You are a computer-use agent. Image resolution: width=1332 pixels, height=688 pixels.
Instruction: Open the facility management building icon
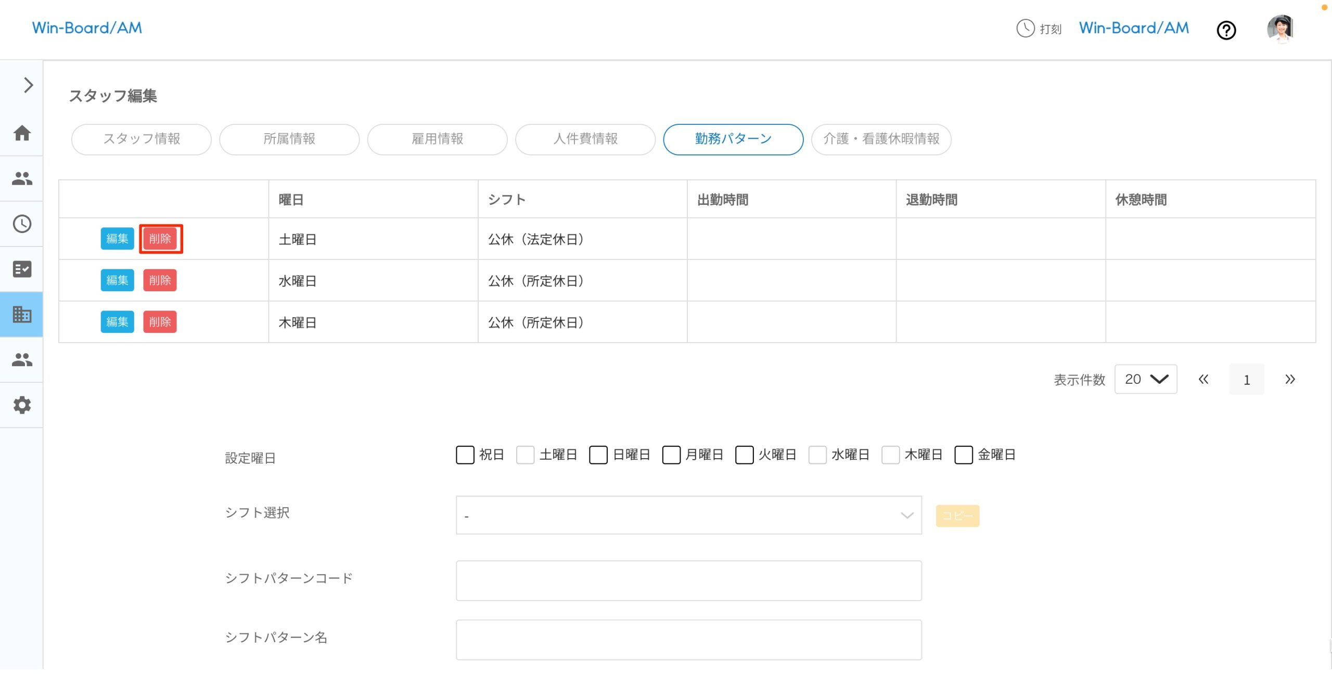coord(22,314)
